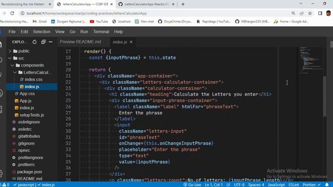Image resolution: width=333 pixels, height=187 pixels.
Task: Open tab search dropdown arrow
Action: 301,4
